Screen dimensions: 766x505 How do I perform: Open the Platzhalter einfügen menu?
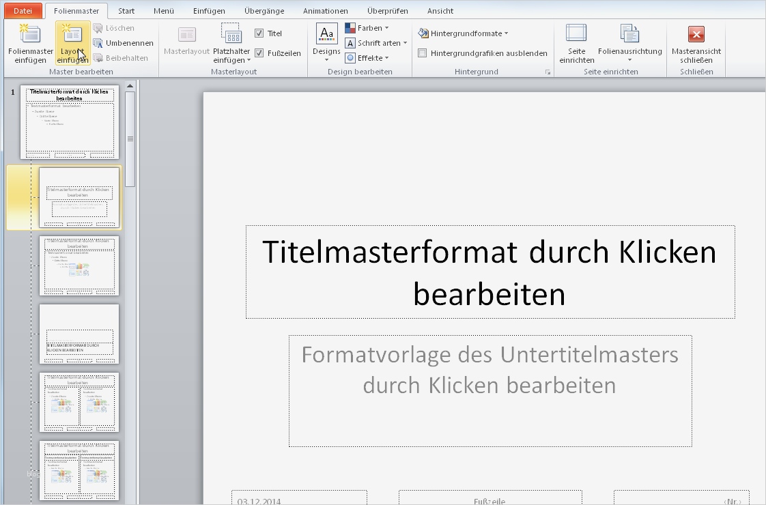(231, 42)
